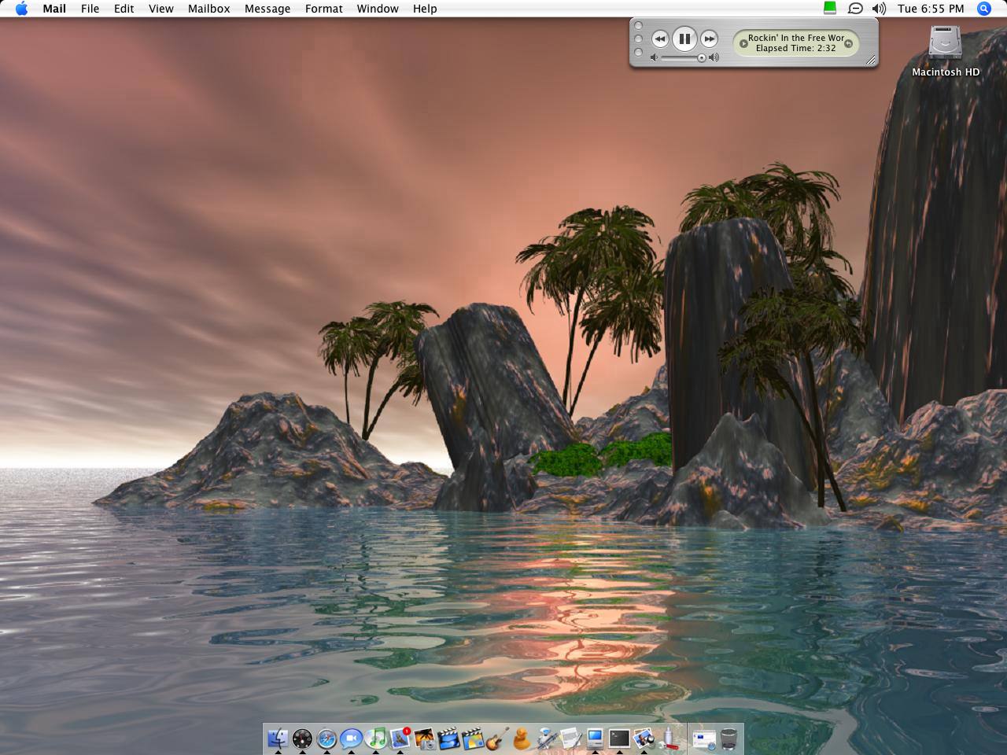
Task: Pause the song in iTunes mini player
Action: (684, 39)
